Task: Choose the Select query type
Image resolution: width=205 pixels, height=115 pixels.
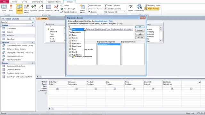Action: point(19,9)
